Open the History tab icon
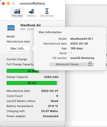The width and height of the screenshot is (107, 127). pyautogui.click(x=31, y=11)
